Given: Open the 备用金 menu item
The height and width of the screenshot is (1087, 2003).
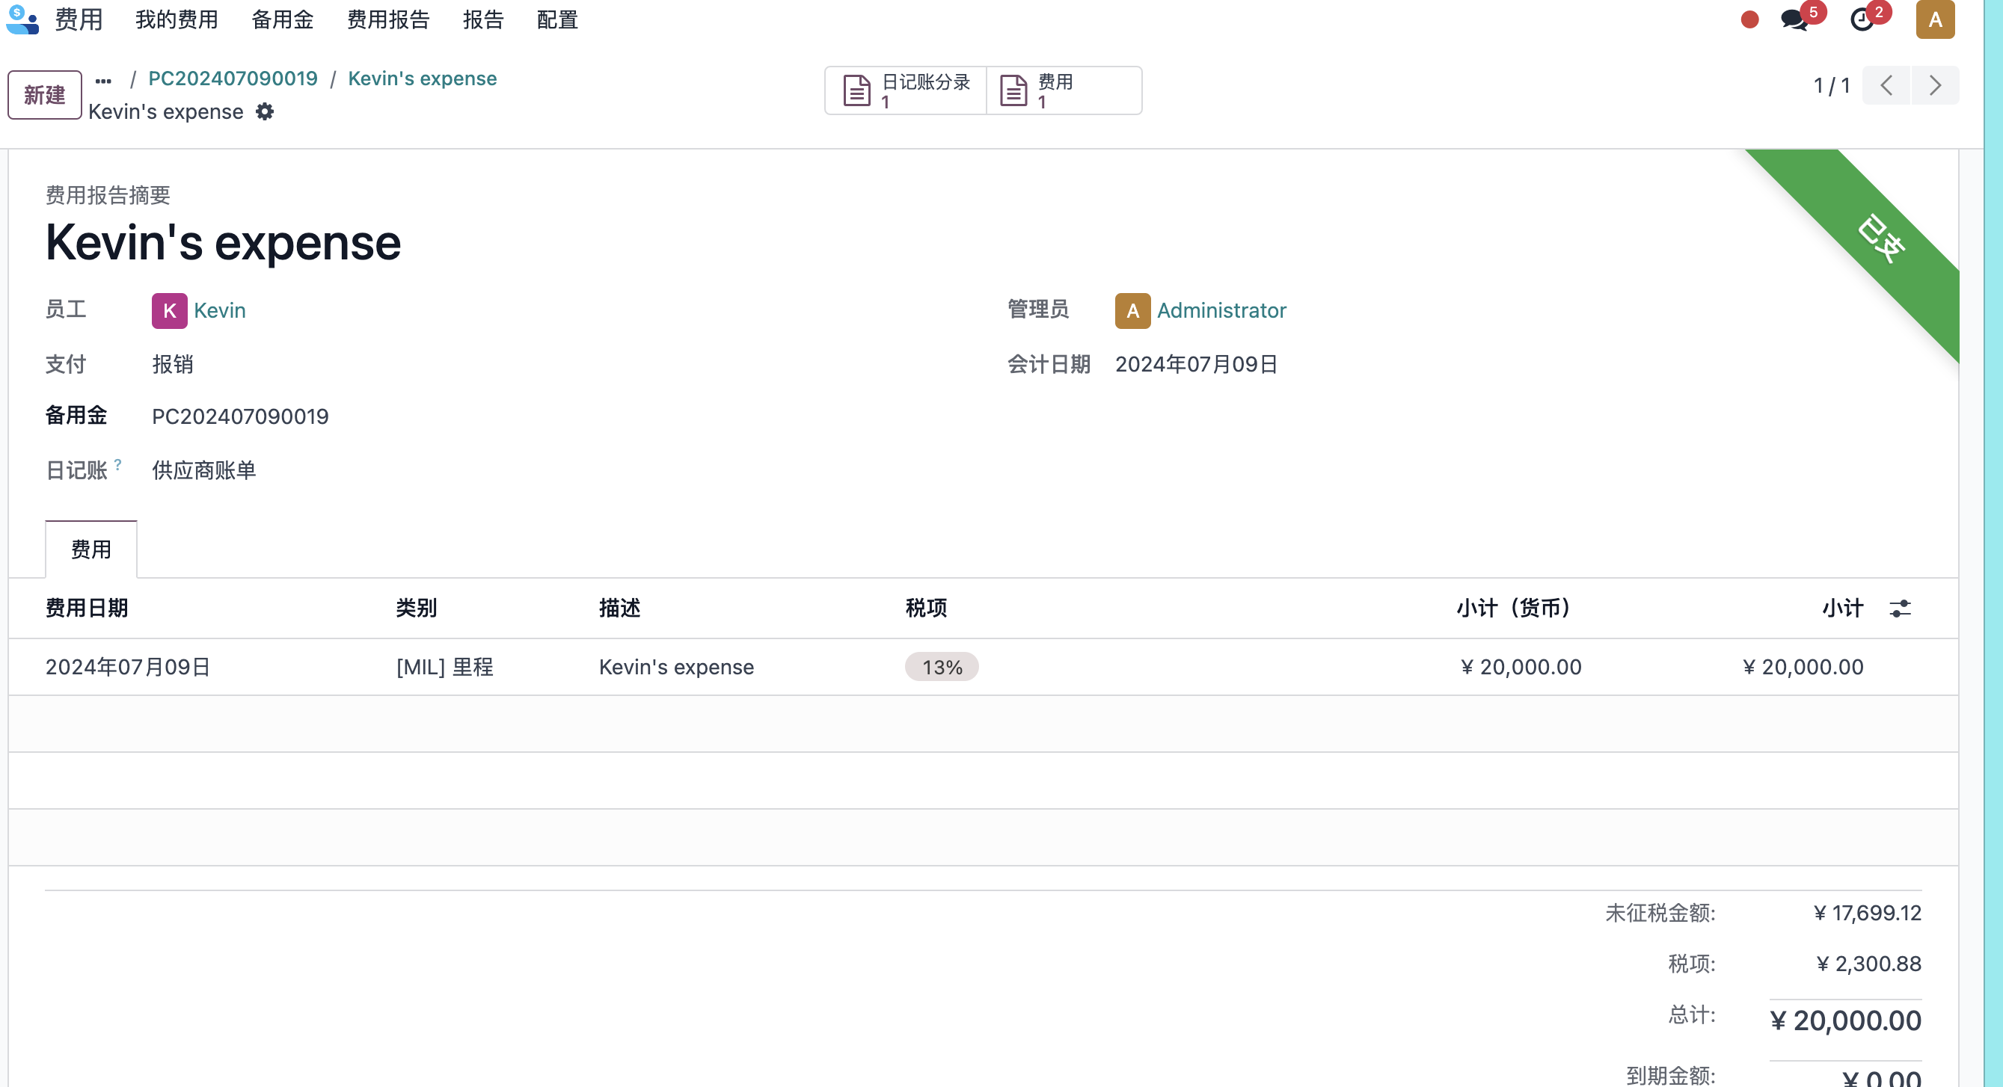Looking at the screenshot, I should click(x=282, y=19).
